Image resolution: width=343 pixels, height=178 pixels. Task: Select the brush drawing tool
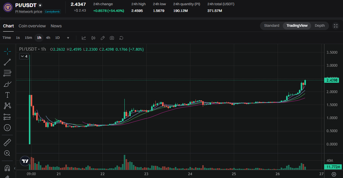coord(7,84)
